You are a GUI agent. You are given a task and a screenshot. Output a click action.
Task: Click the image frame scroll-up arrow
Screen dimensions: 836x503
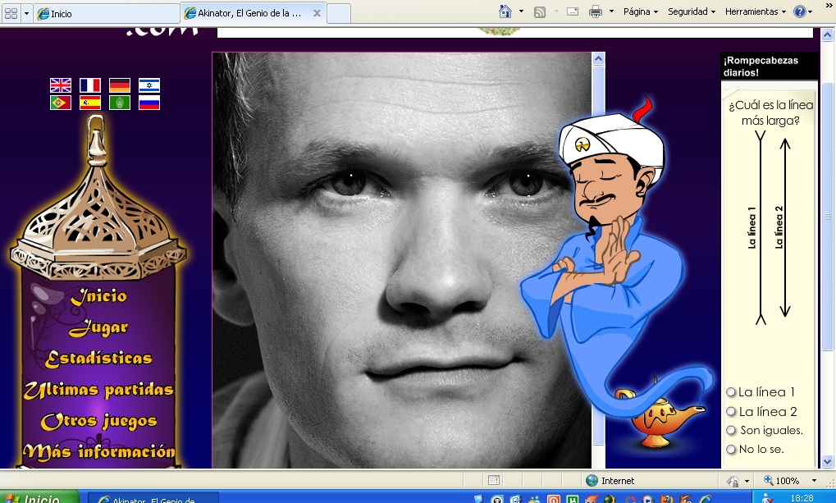[598, 59]
